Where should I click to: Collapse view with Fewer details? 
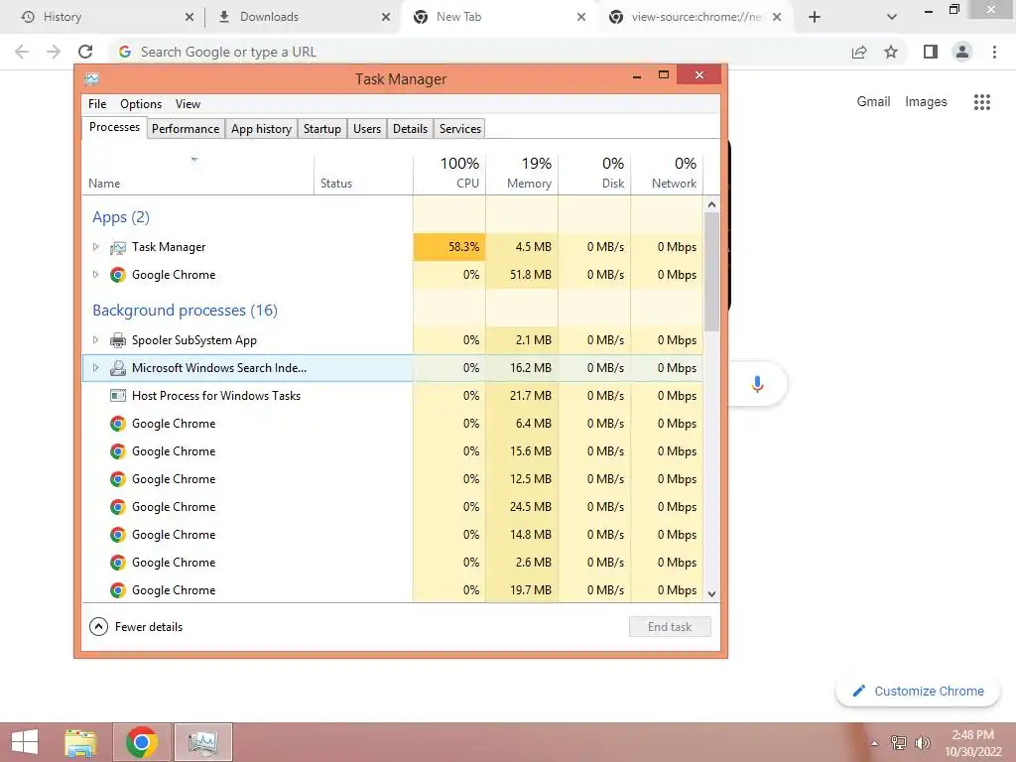point(136,627)
